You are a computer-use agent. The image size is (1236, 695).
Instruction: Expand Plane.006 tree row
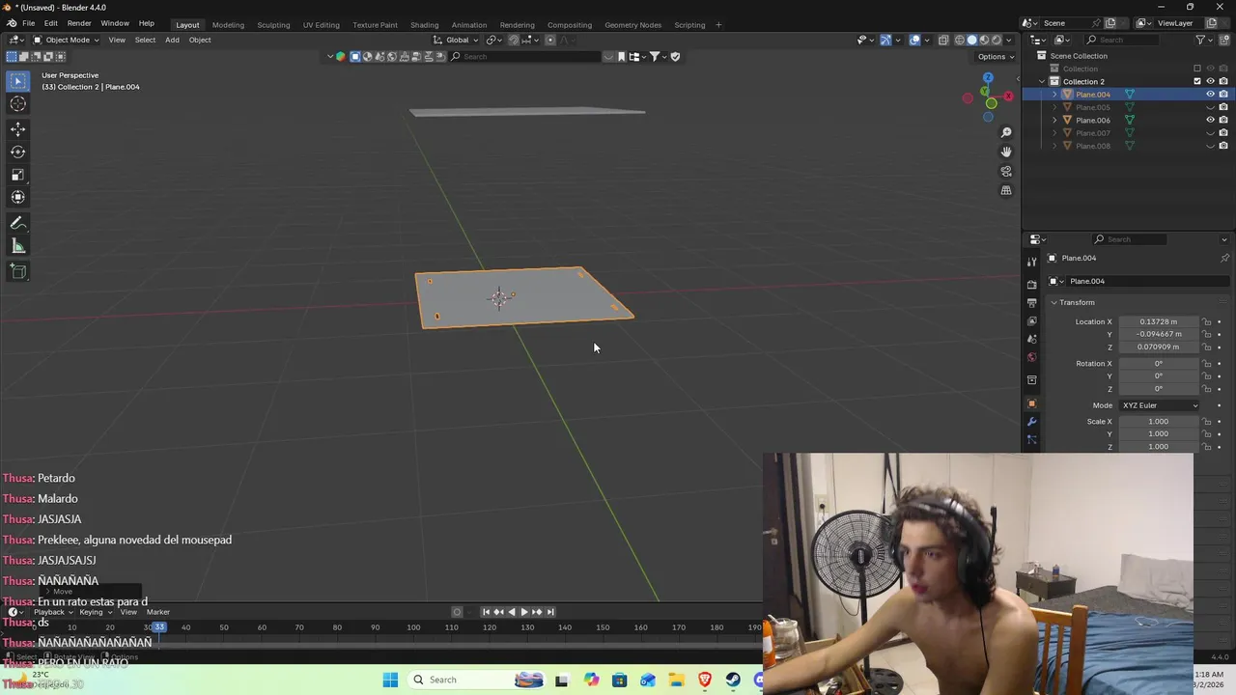pyautogui.click(x=1054, y=120)
